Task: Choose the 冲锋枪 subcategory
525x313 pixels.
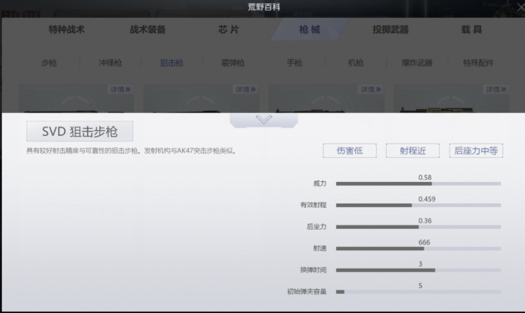Action: [x=110, y=62]
